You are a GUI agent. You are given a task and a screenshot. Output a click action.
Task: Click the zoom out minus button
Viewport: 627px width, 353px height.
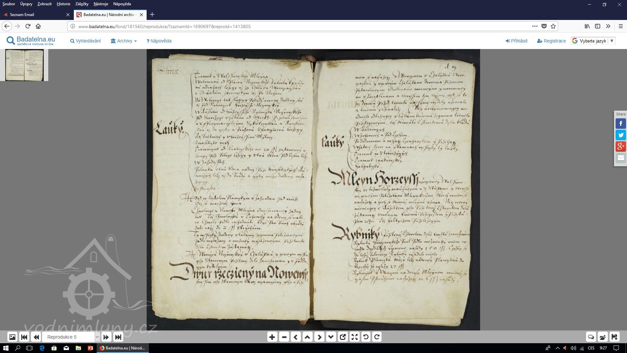coord(284,337)
